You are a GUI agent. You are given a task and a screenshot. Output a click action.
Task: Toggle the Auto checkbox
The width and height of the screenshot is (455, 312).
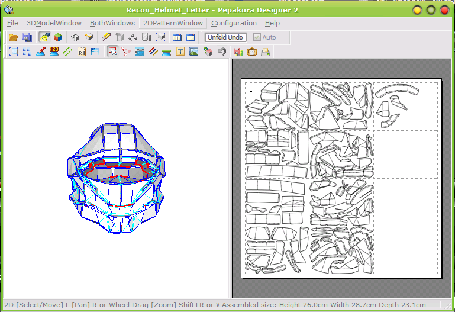(257, 37)
